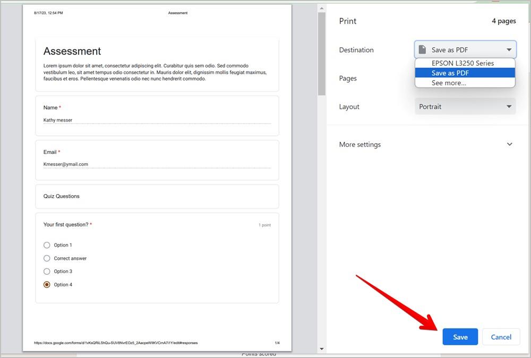Open the Destination dropdown
This screenshot has width=531, height=358.
click(465, 50)
